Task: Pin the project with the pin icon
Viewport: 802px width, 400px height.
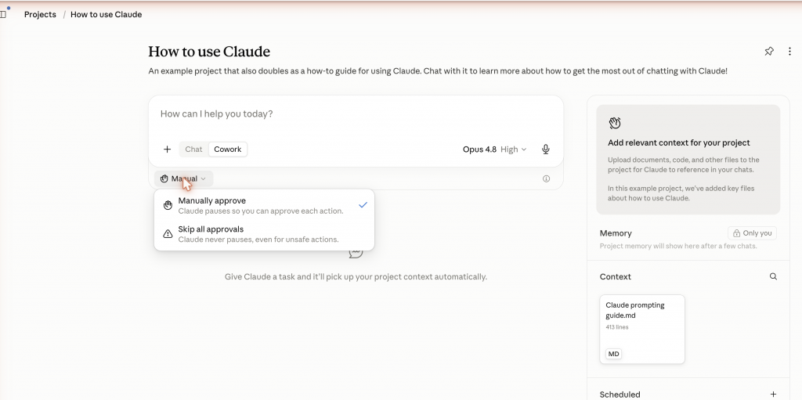Action: [x=769, y=51]
